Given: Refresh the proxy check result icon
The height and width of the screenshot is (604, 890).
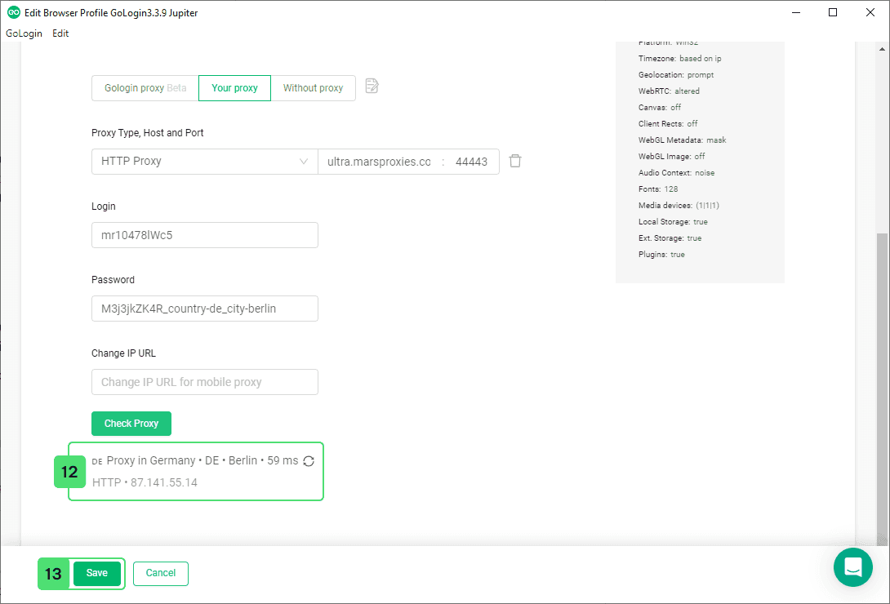Looking at the screenshot, I should (309, 461).
